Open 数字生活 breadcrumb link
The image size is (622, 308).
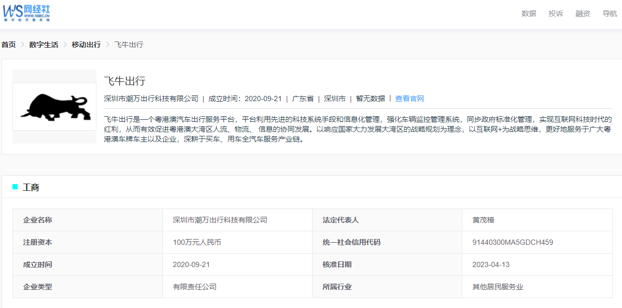[x=44, y=45]
